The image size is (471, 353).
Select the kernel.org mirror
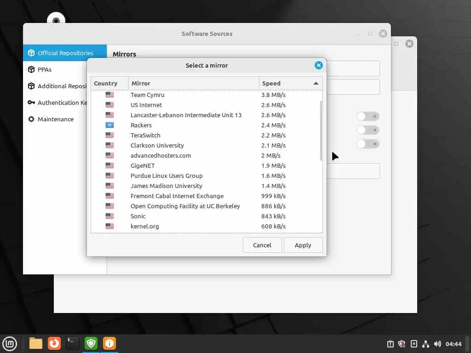click(x=207, y=226)
